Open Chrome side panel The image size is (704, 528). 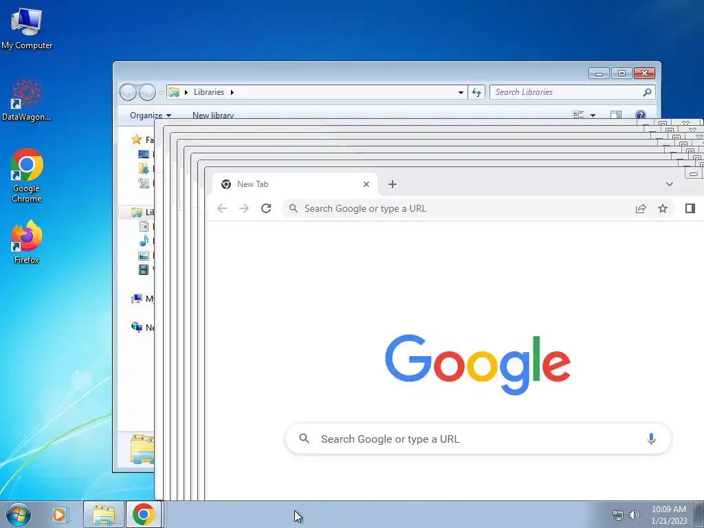pyautogui.click(x=690, y=208)
